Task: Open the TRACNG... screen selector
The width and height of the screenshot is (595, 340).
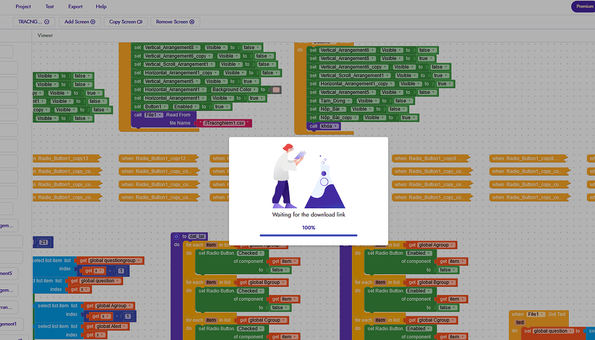Action: coord(34,22)
